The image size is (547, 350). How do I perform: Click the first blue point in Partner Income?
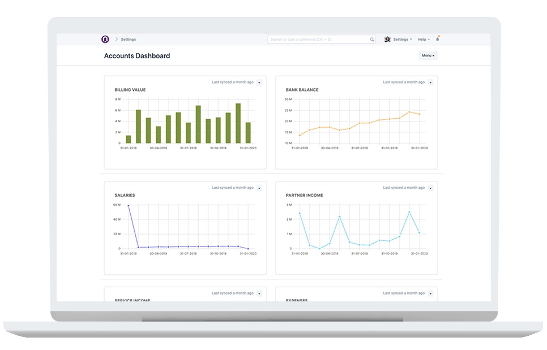[x=300, y=213]
